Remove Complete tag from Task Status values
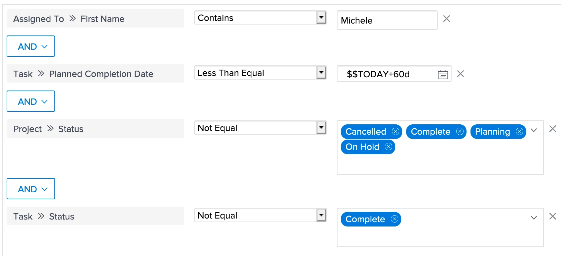The width and height of the screenshot is (561, 256). (x=394, y=219)
